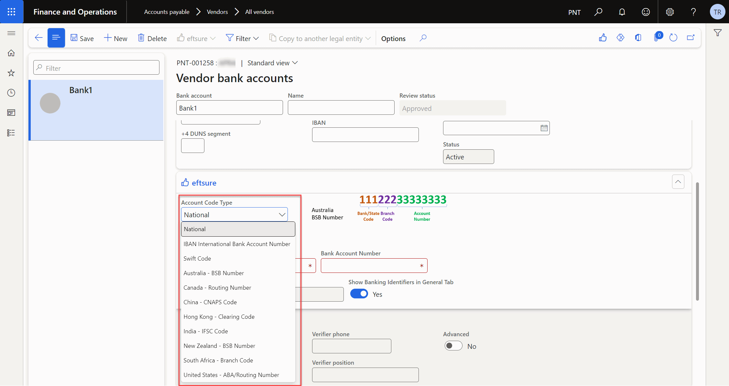
Task: Select Australia - BSB Number
Action: (238, 273)
